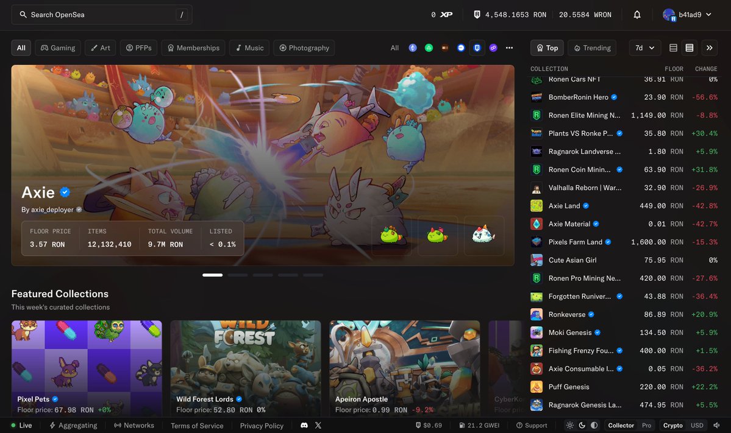The height and width of the screenshot is (433, 731).
Task: Select the Ronin chain filter icon
Action: (x=477, y=48)
